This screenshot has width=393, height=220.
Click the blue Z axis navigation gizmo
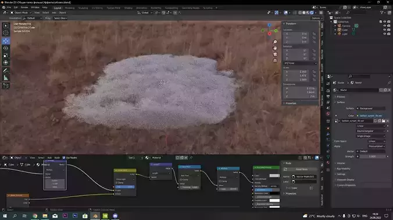point(269,25)
